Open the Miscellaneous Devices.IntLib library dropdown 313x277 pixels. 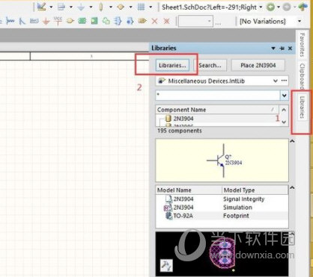tap(275, 81)
